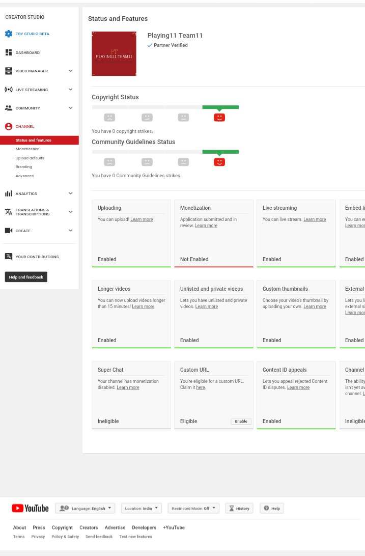This screenshot has width=365, height=556.
Task: Click the language person icon in footer
Action: 64,508
